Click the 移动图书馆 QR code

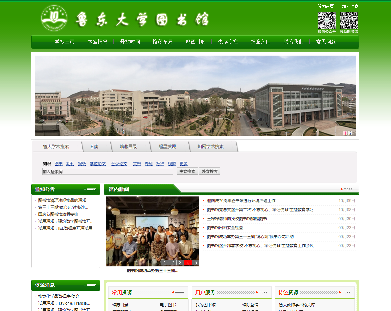tap(349, 21)
